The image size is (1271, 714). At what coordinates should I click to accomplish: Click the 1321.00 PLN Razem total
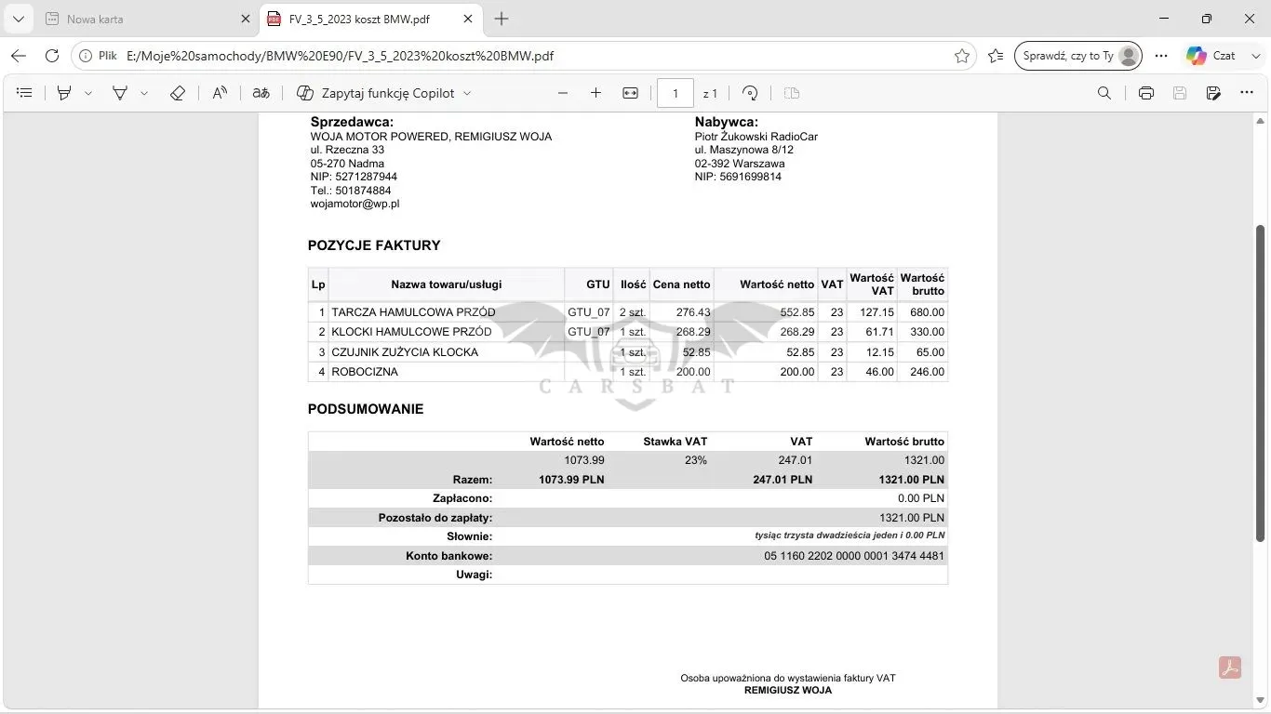pos(911,480)
